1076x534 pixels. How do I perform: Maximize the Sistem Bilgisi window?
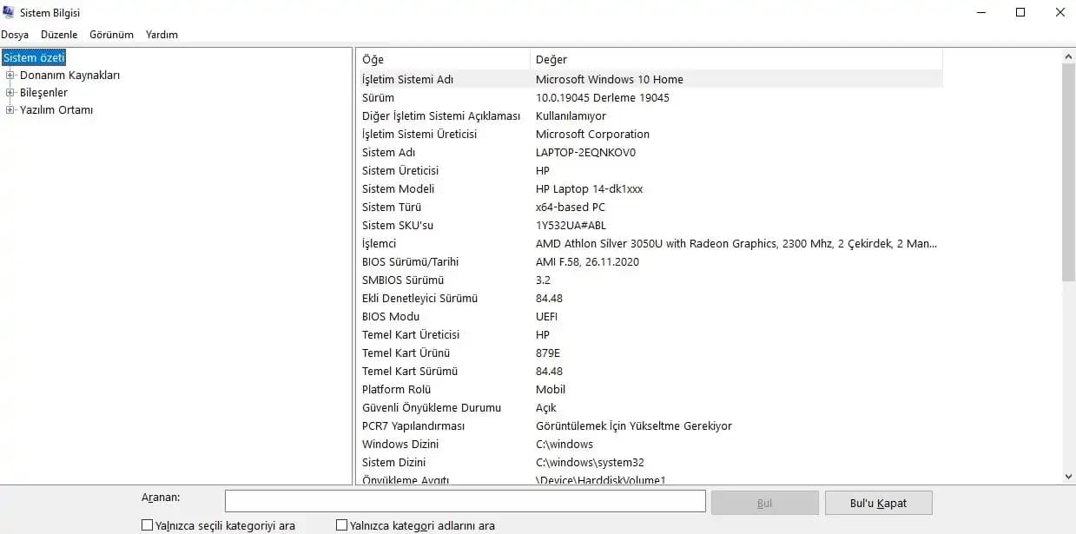[1020, 12]
